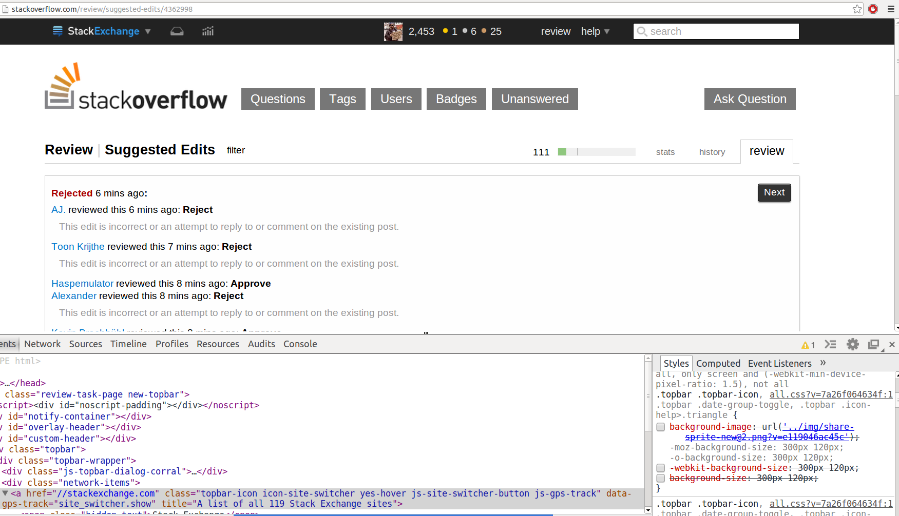Click the Users nav button

click(396, 99)
